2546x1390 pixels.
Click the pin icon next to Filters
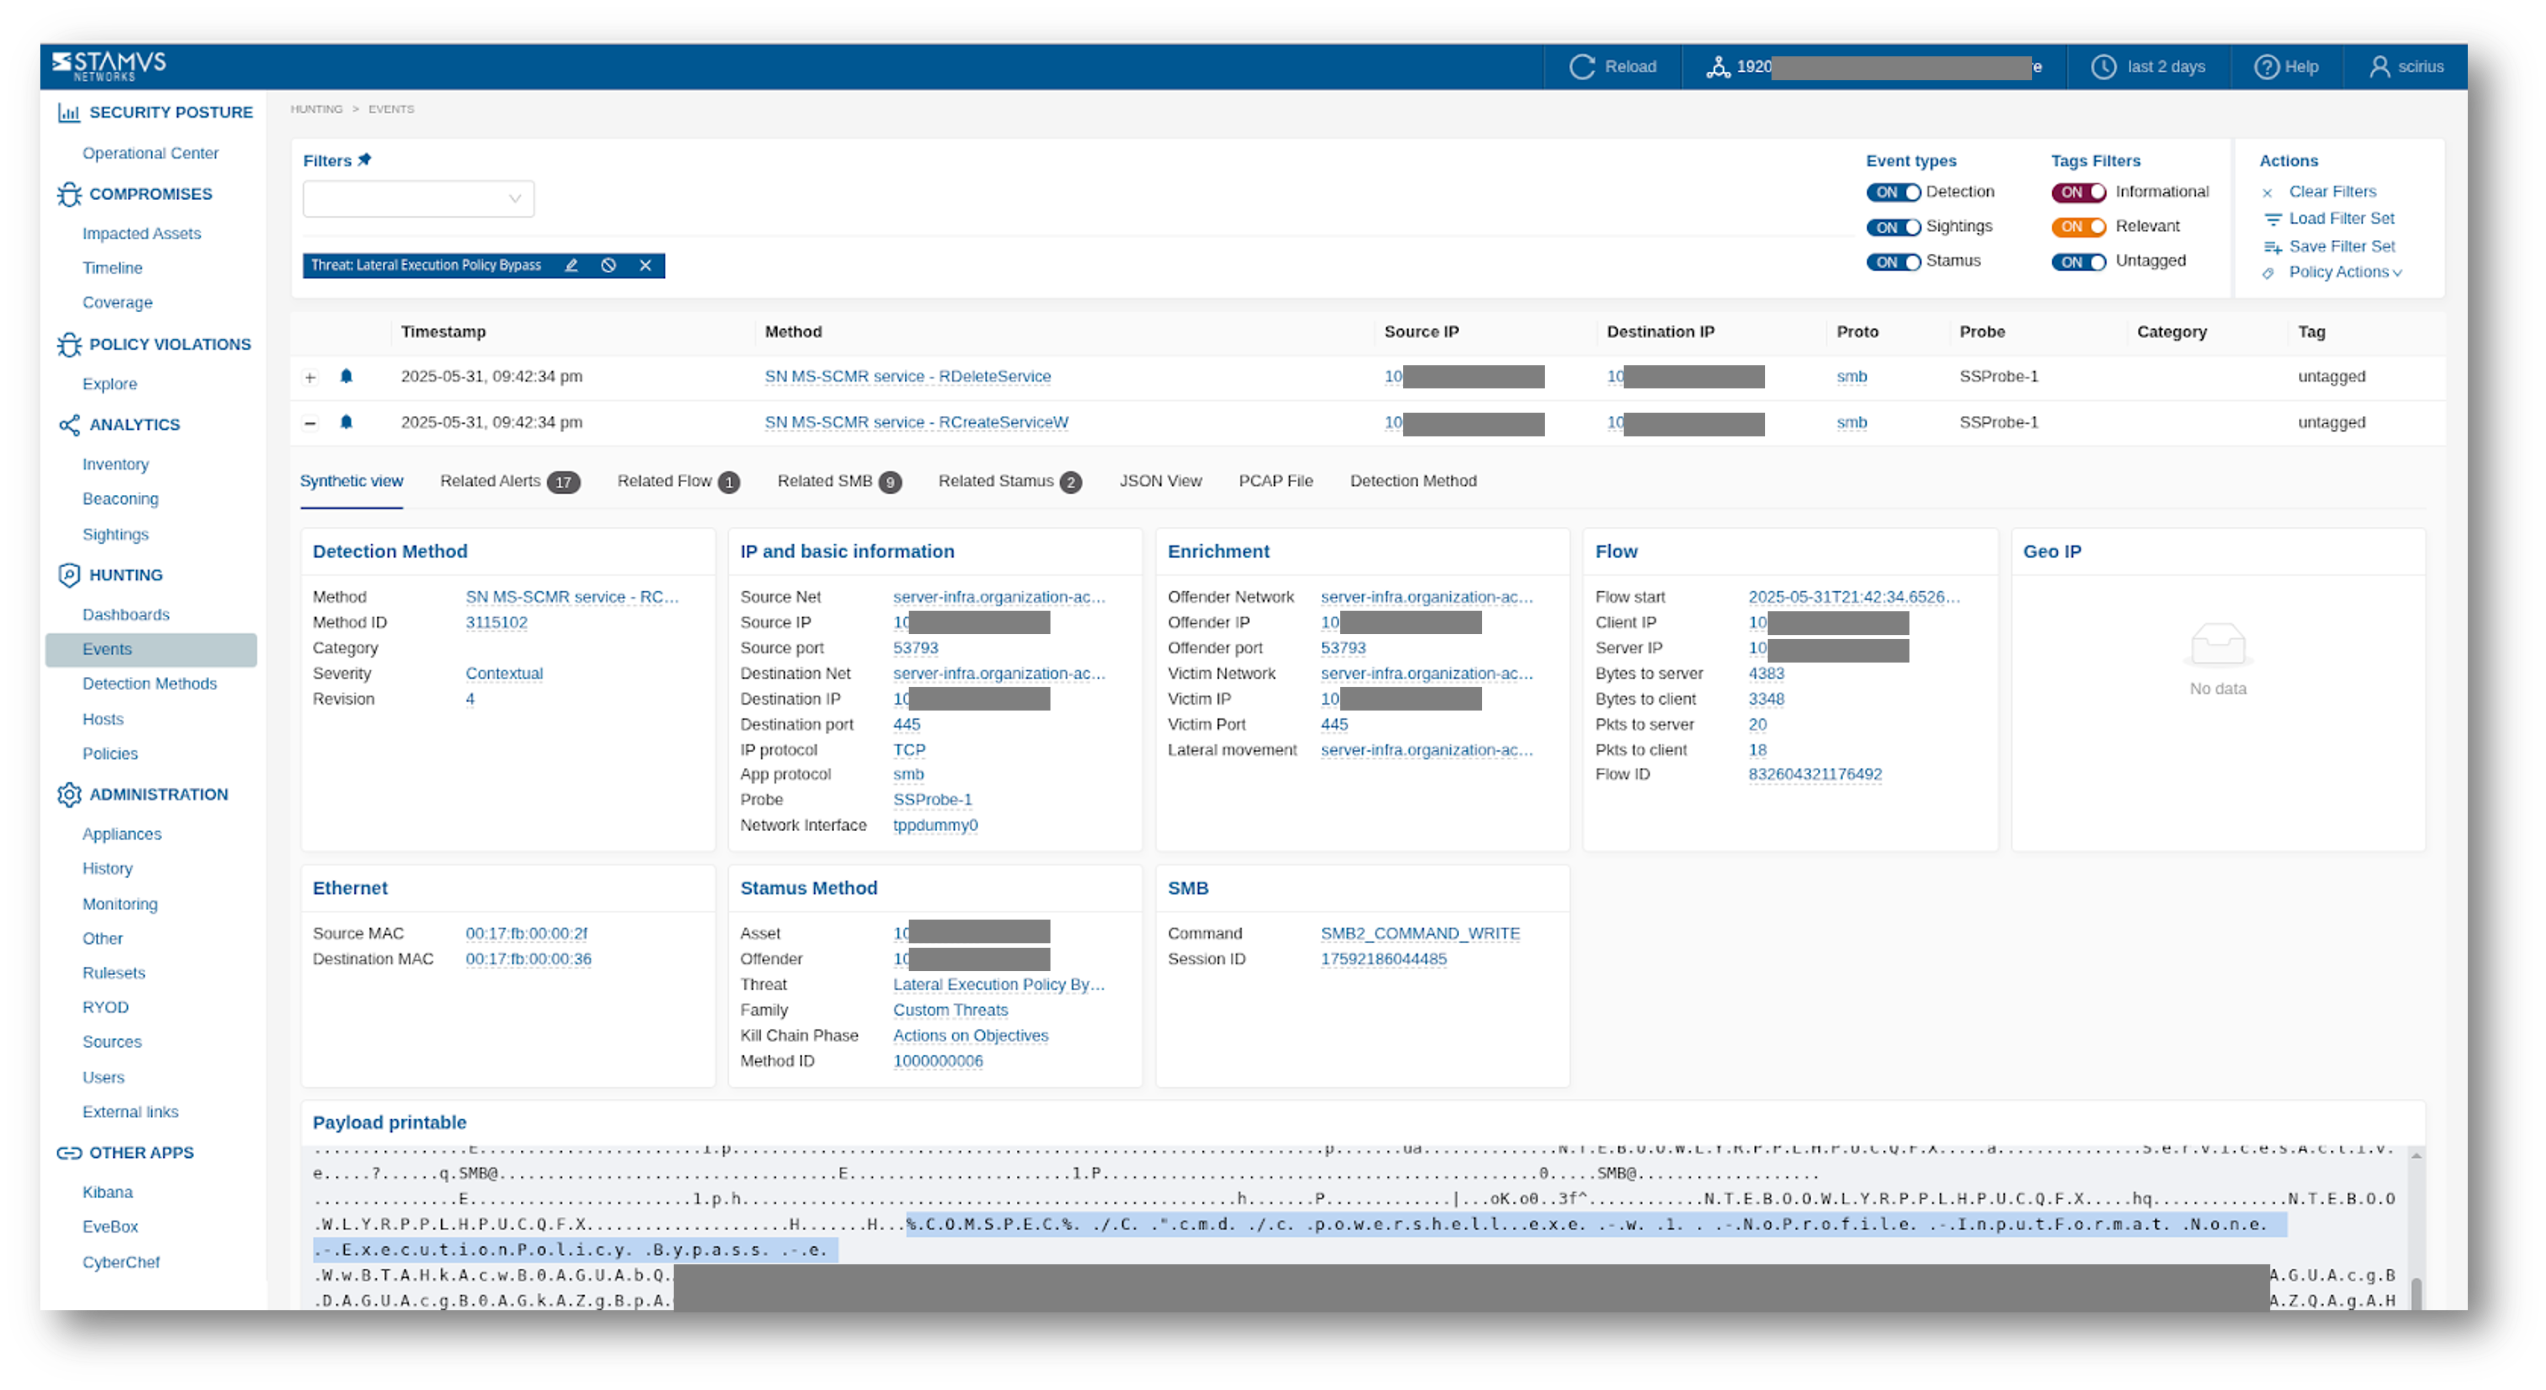point(365,160)
